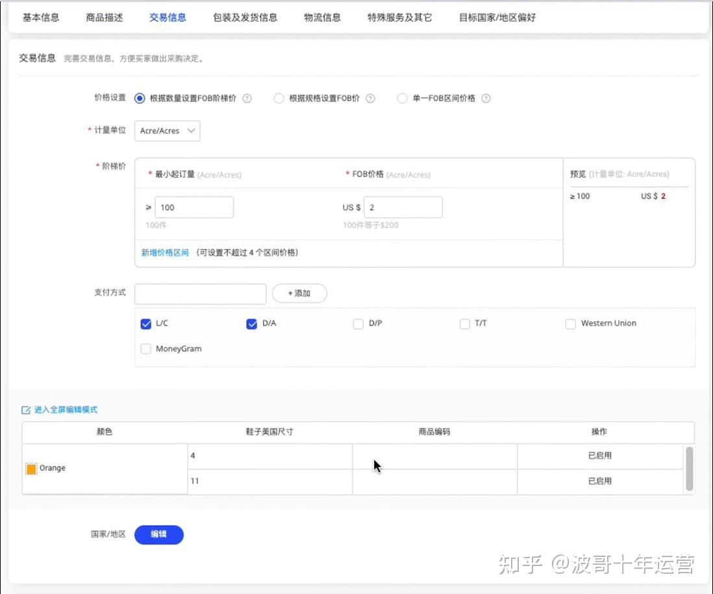The image size is (713, 594).
Task: Open the 基本信息 tab
Action: click(x=41, y=18)
